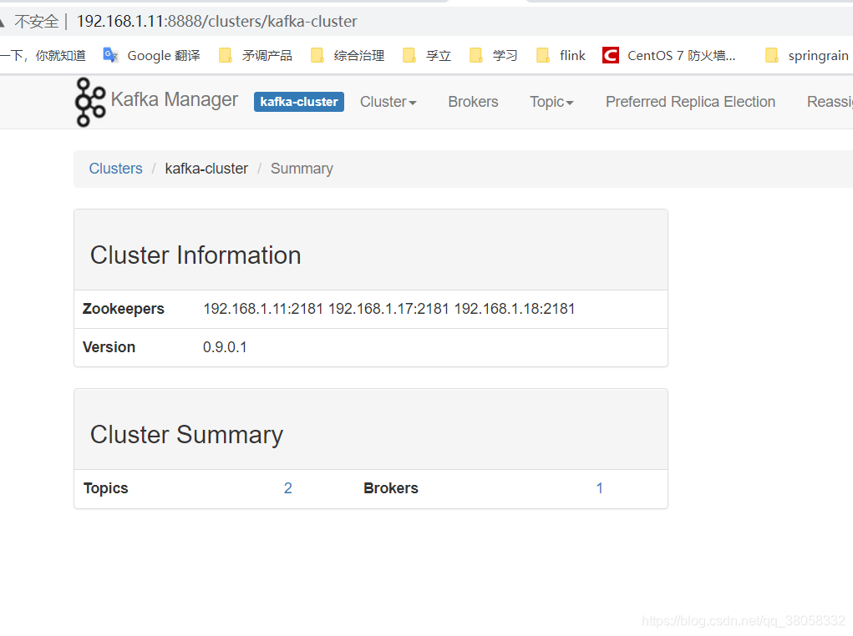853x636 pixels.
Task: Open the 矛调产品 bookmarks folder icon
Action: click(226, 55)
